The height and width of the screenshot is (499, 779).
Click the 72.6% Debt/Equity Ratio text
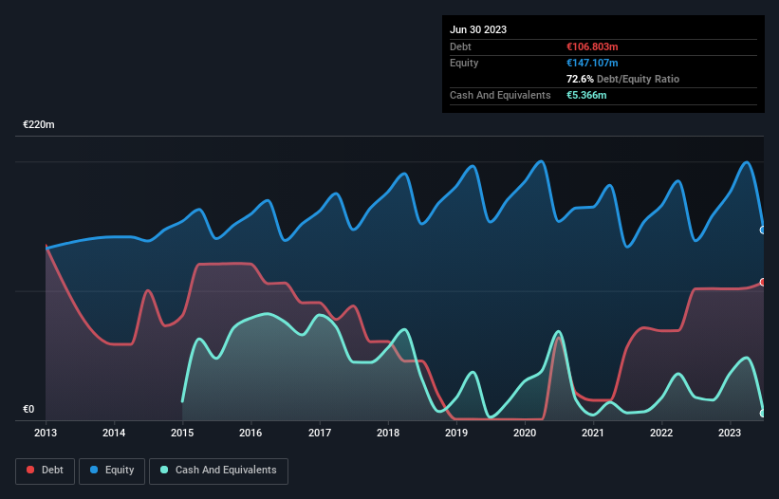tap(623, 79)
